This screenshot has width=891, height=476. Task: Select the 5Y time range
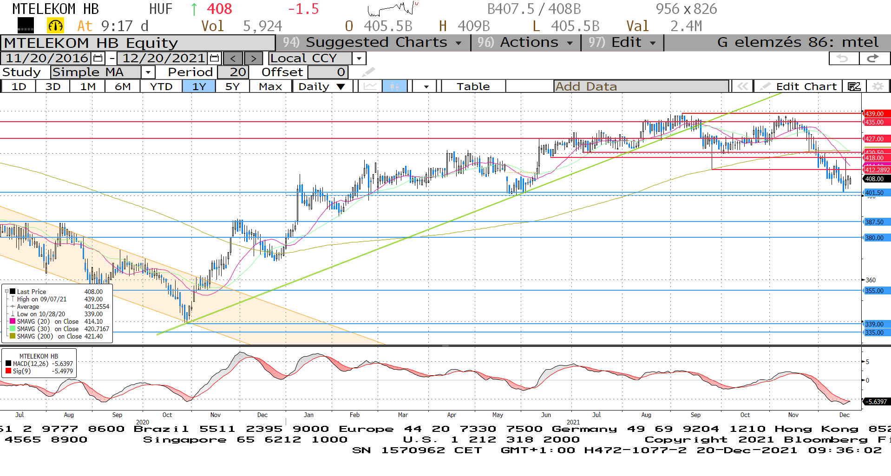[232, 86]
